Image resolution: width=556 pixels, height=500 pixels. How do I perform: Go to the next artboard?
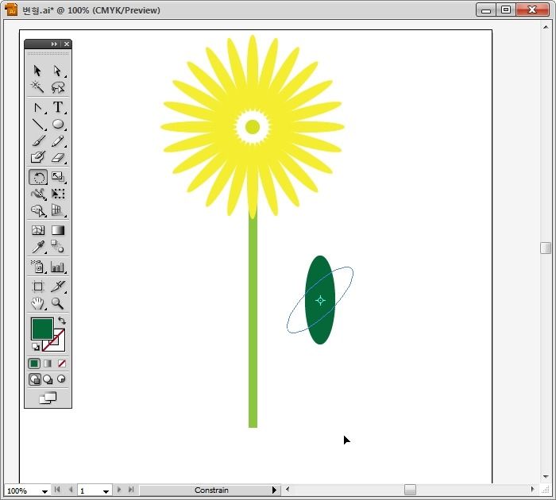[x=119, y=490]
